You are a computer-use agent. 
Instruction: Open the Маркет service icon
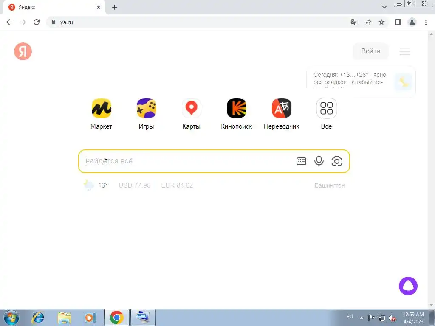click(101, 108)
